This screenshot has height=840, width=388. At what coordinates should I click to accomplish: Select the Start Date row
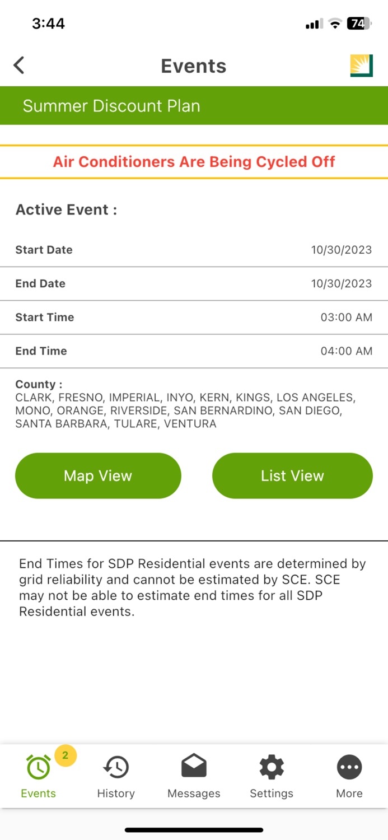pyautogui.click(x=194, y=250)
